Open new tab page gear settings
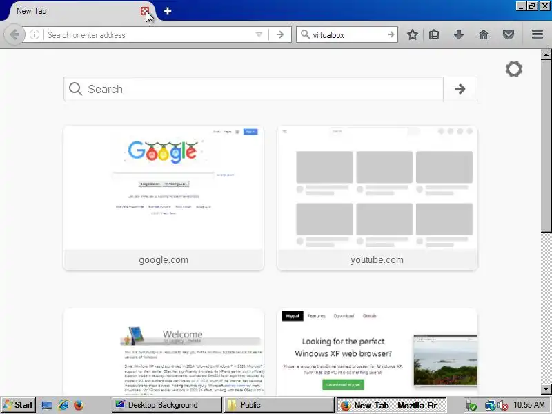The width and height of the screenshot is (552, 414). [514, 69]
